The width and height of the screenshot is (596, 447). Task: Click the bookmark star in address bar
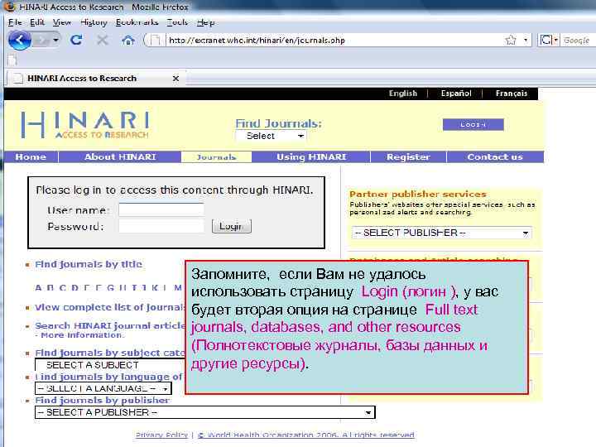pos(511,40)
